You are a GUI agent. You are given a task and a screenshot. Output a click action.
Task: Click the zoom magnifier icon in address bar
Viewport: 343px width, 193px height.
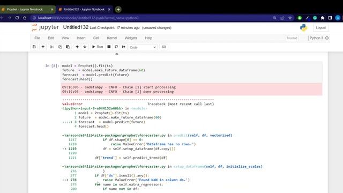[274, 18]
